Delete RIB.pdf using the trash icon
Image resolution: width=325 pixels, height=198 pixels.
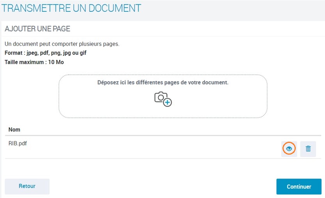[x=308, y=149]
